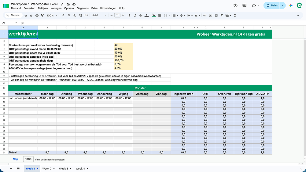
Task: Collapse the toolbar with chevron
Action: (298, 15)
